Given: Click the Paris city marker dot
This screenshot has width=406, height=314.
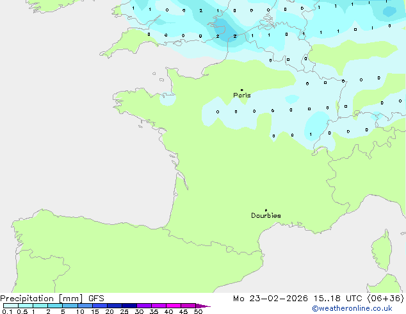Looking at the screenshot, I should pyautogui.click(x=242, y=90).
